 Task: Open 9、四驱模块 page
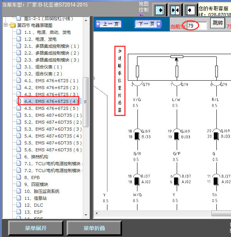(36, 184)
